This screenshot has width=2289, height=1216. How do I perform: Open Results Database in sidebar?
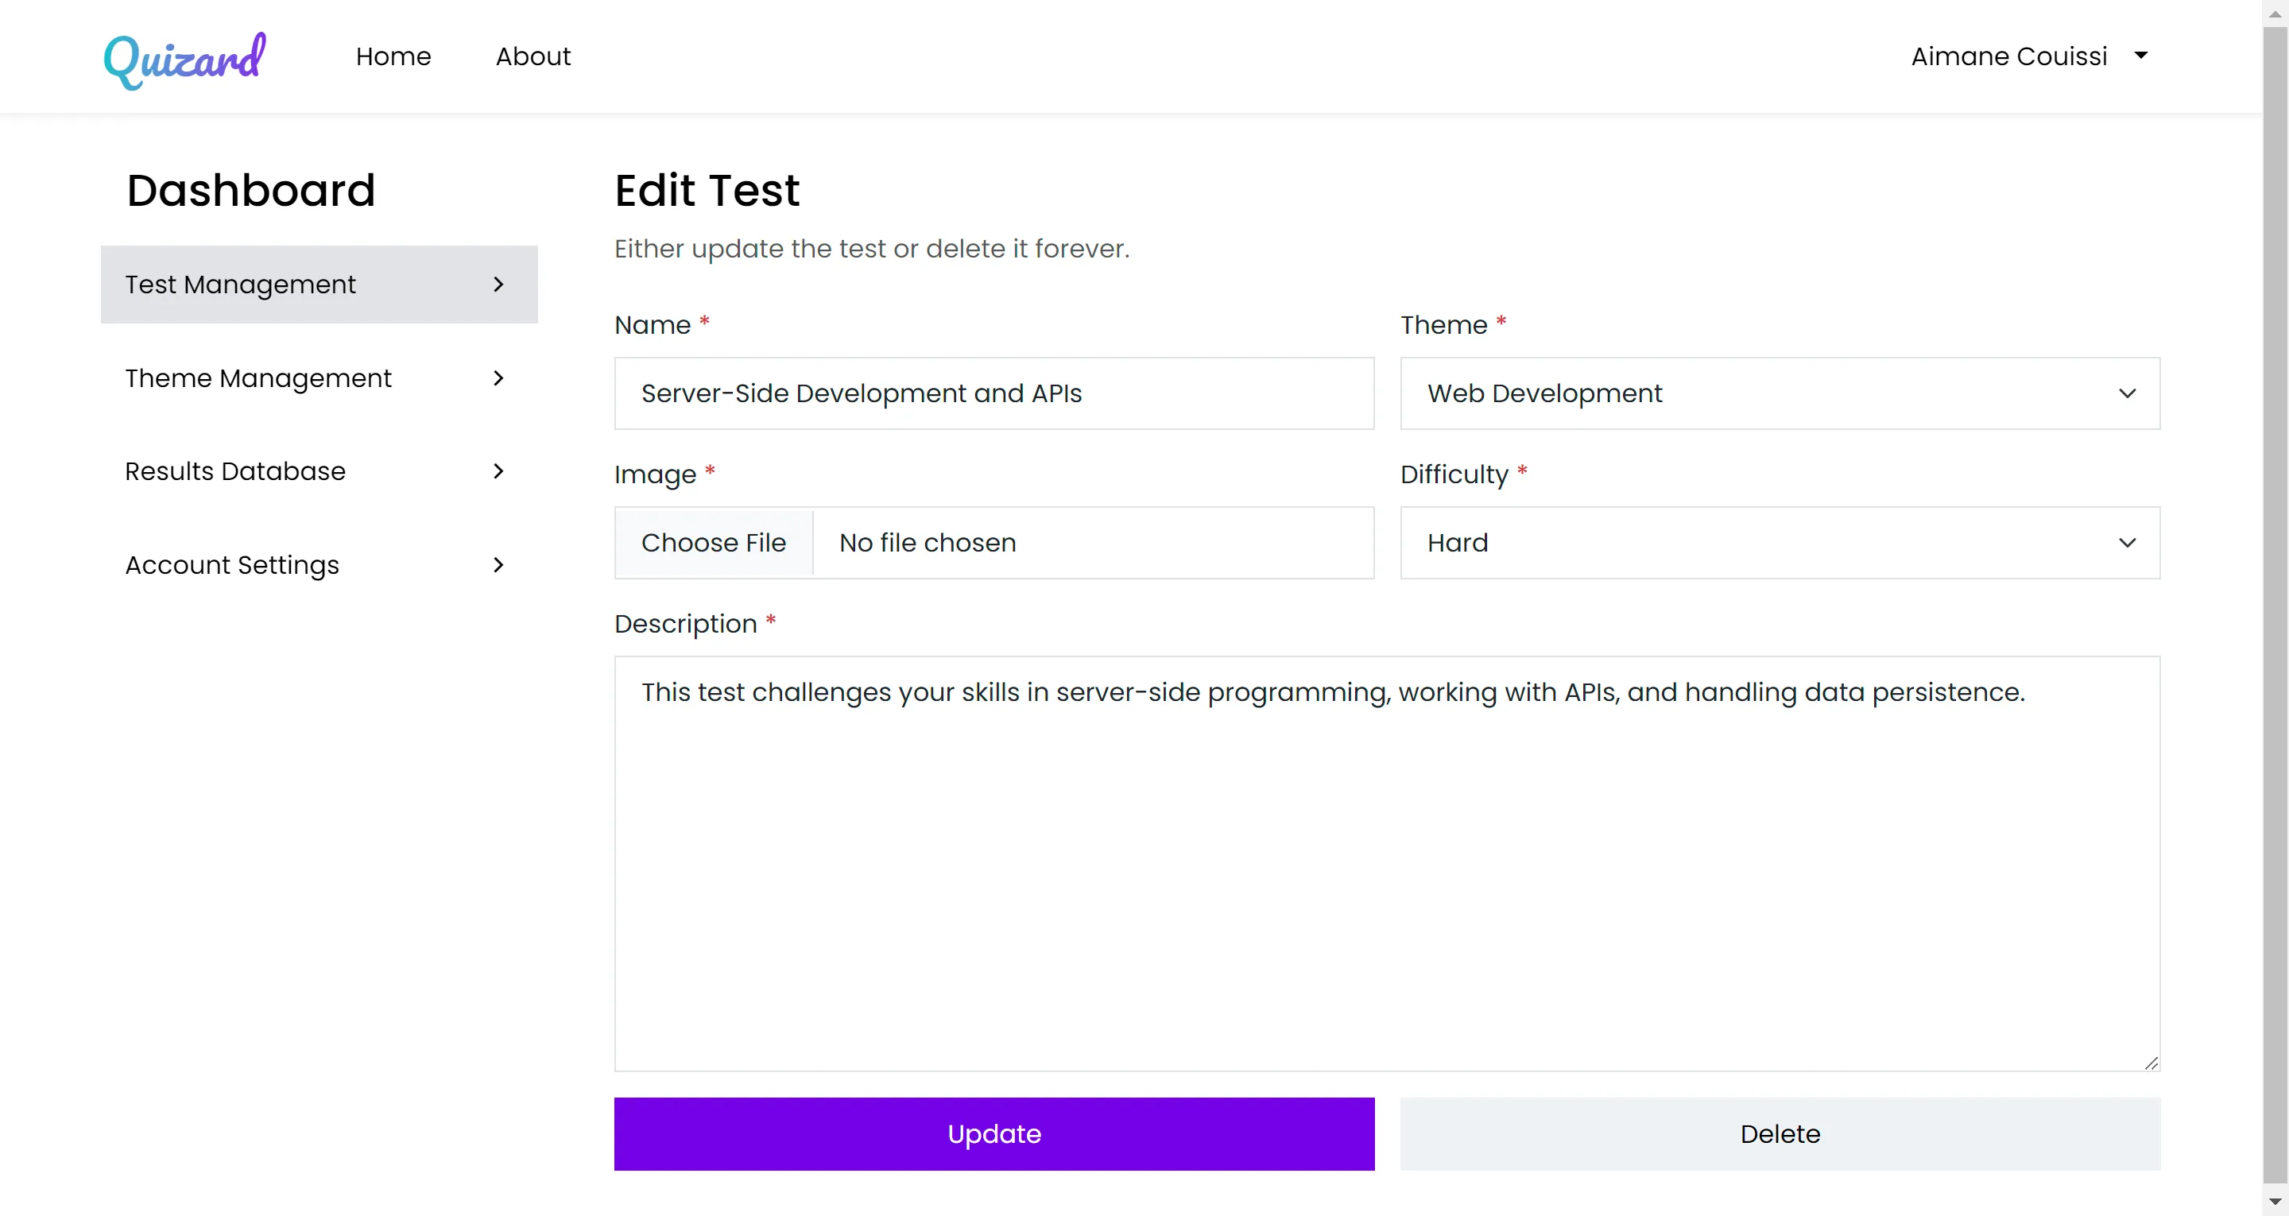click(319, 471)
